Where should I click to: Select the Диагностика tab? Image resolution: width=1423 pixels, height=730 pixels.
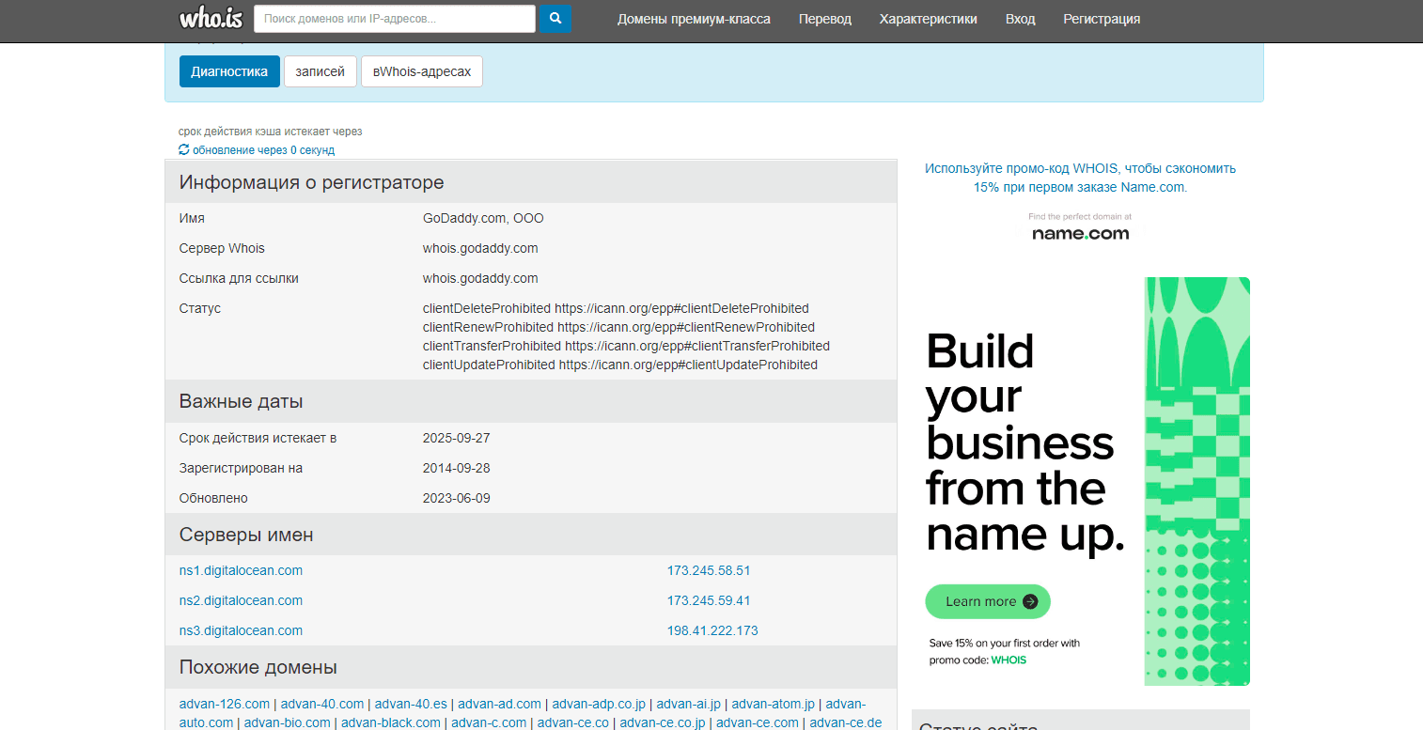(229, 71)
